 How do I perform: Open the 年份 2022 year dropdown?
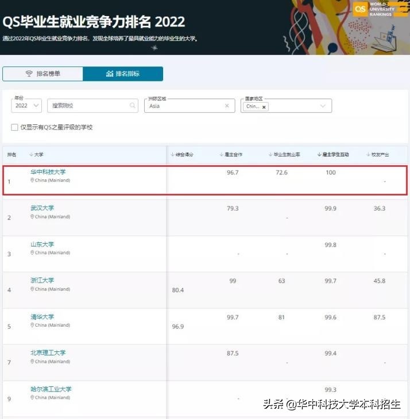(x=26, y=105)
